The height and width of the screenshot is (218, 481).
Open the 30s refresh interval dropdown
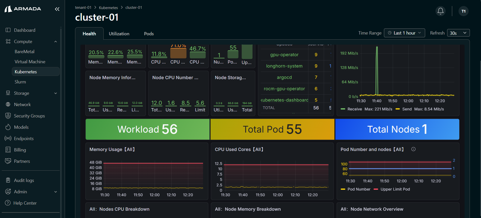point(458,33)
